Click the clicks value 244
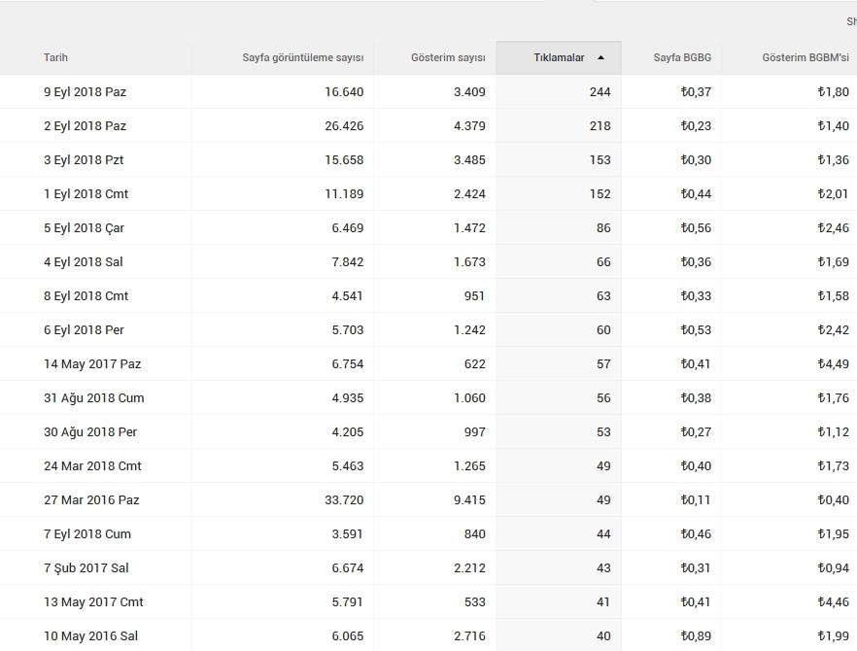Image resolution: width=857 pixels, height=651 pixels. 600,92
